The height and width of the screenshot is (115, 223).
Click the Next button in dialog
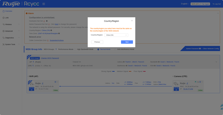[x=127, y=42]
